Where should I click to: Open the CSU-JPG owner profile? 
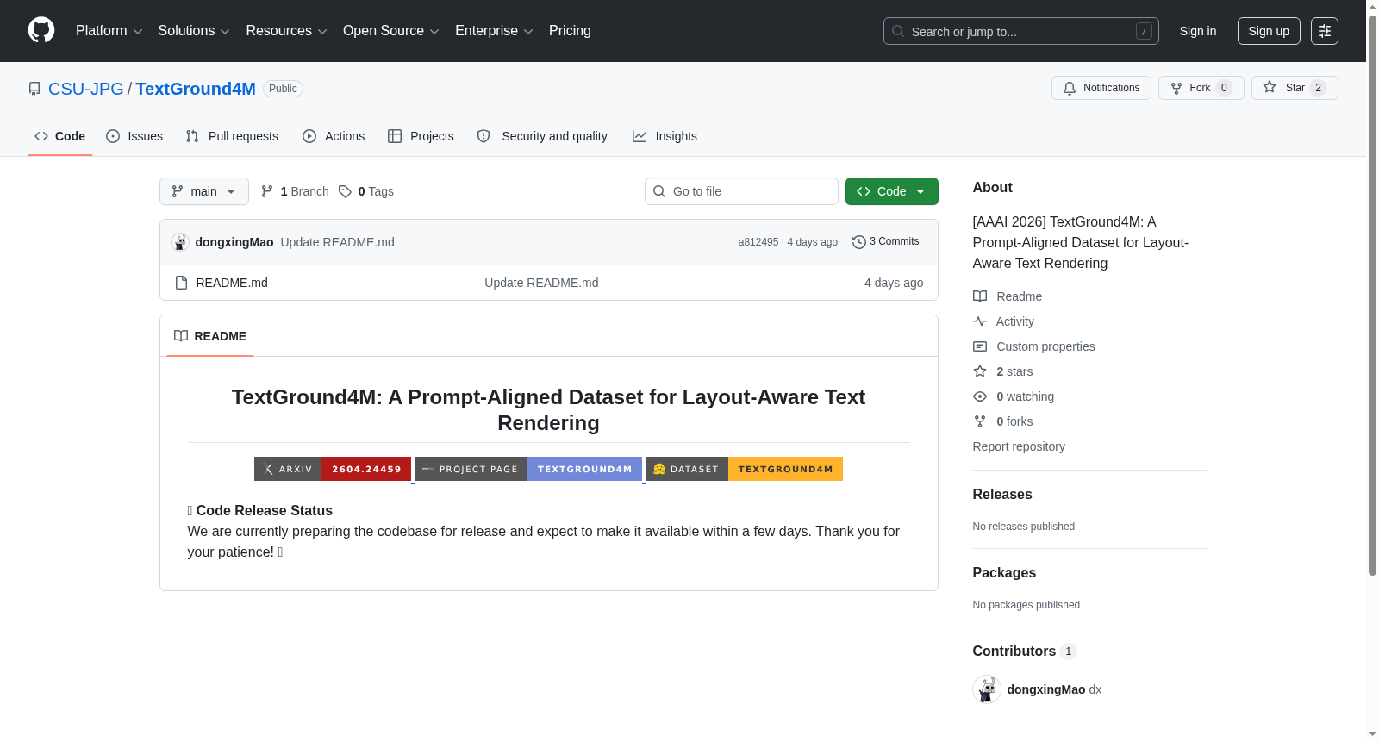coord(86,89)
